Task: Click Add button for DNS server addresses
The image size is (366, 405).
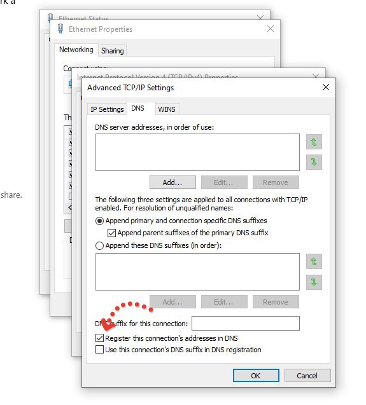Action: coord(172,182)
